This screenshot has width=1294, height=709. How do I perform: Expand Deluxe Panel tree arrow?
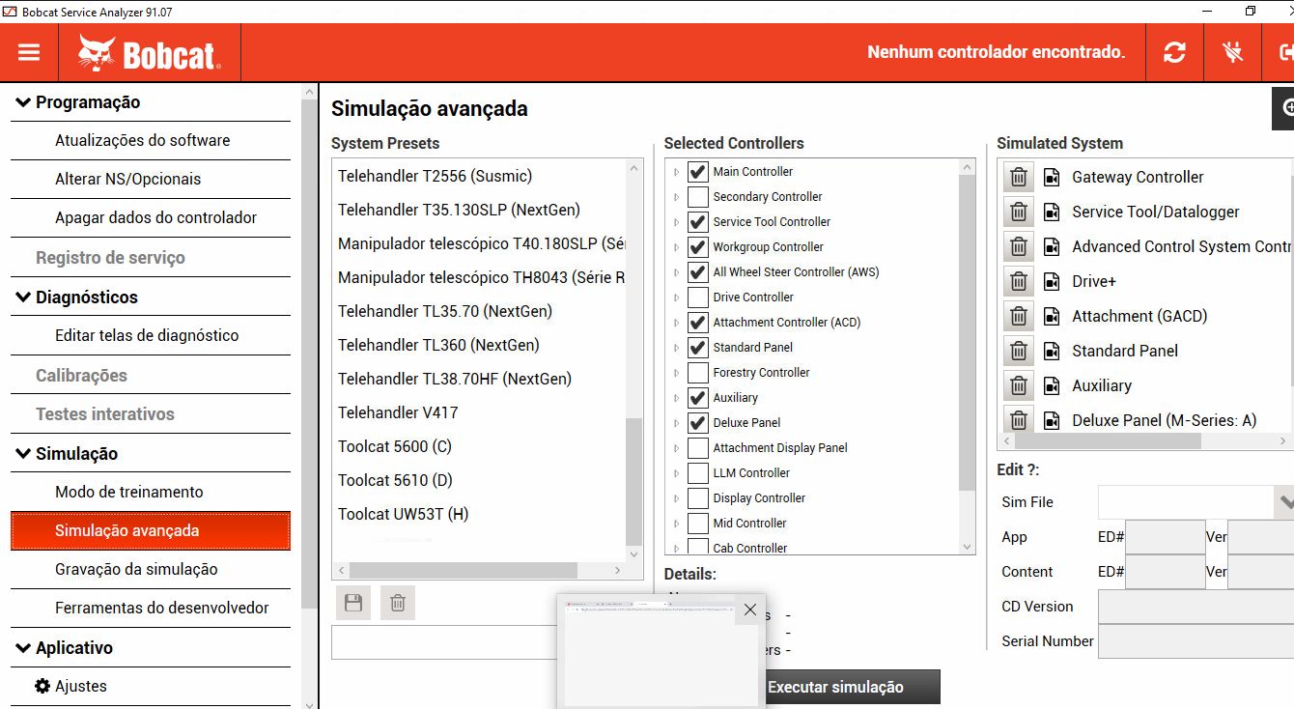click(676, 423)
